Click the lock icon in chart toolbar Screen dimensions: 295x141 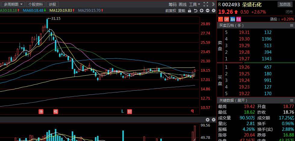[x=190, y=10]
